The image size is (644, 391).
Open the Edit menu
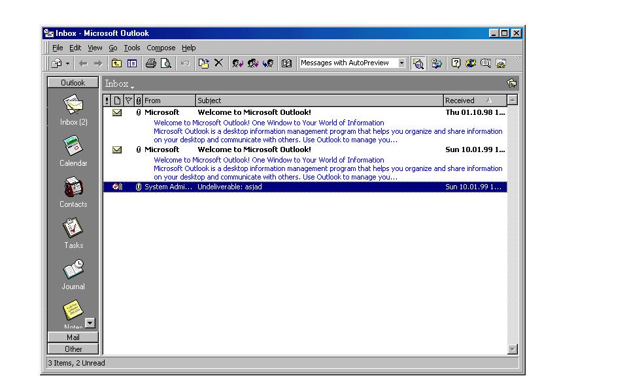coord(75,48)
